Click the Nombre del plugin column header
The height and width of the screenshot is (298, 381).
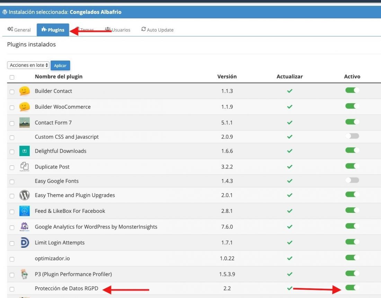coord(59,76)
